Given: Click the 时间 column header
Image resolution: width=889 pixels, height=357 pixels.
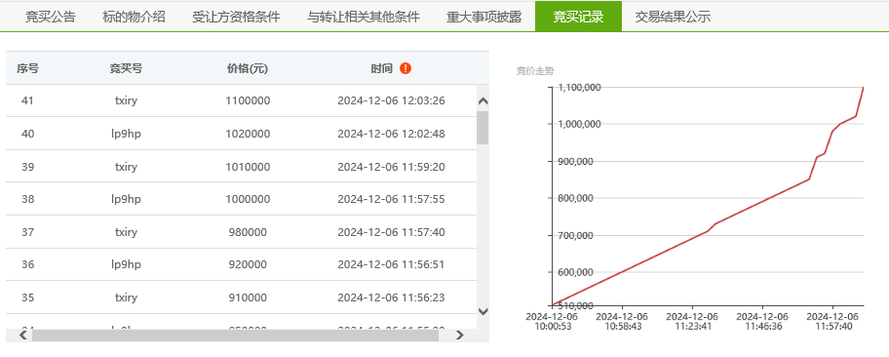Looking at the screenshot, I should pyautogui.click(x=381, y=68).
